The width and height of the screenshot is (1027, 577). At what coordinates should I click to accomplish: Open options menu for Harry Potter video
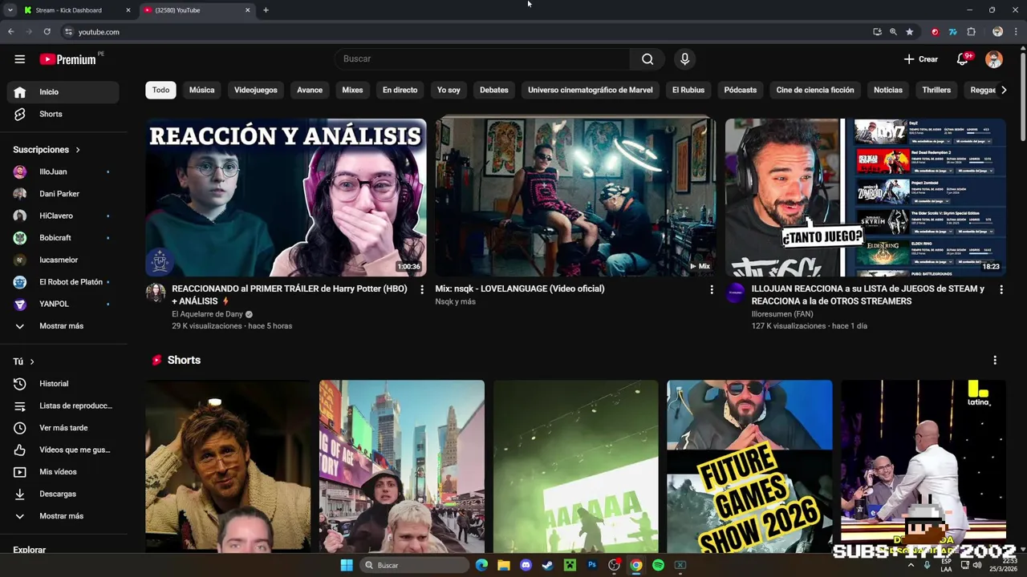click(422, 290)
